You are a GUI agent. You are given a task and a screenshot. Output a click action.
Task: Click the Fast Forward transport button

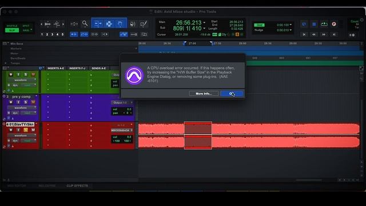tap(324, 34)
